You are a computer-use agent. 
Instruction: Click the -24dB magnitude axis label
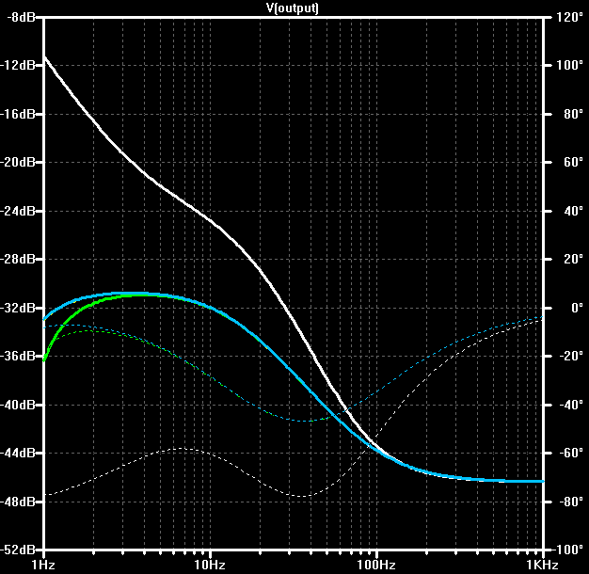click(19, 211)
